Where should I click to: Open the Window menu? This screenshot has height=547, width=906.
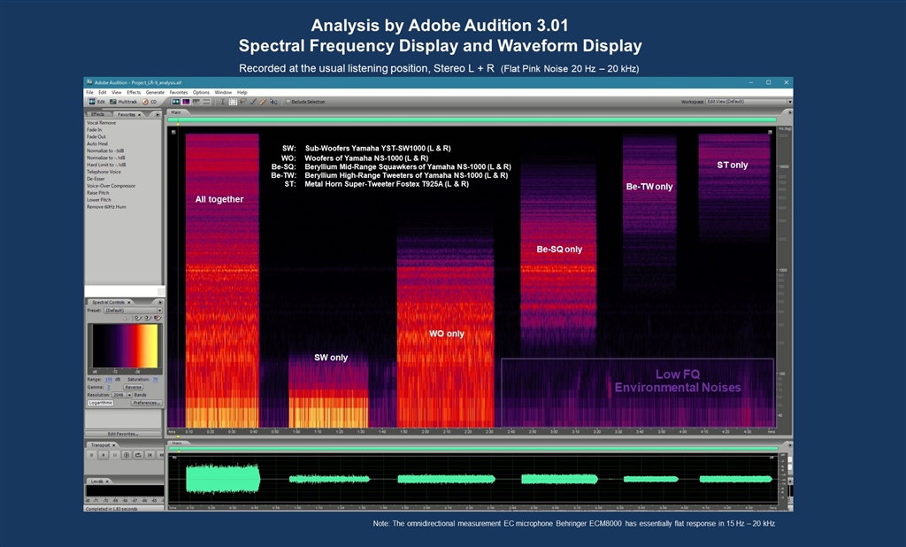pos(223,93)
